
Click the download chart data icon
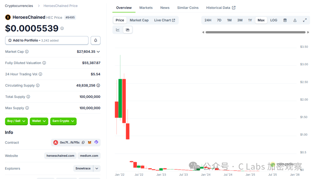(x=295, y=20)
